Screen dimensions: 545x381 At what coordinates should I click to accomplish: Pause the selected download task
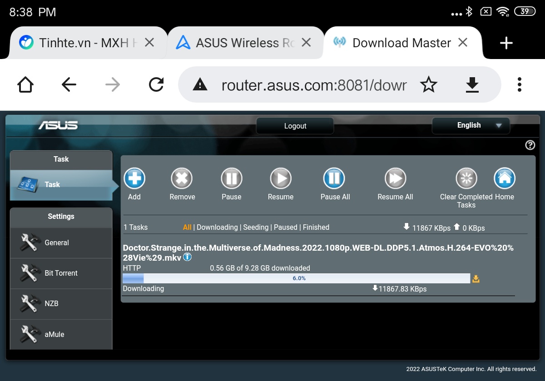(x=232, y=178)
